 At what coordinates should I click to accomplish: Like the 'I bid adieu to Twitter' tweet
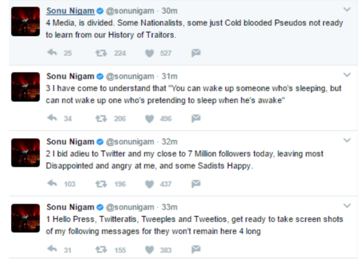click(x=150, y=184)
